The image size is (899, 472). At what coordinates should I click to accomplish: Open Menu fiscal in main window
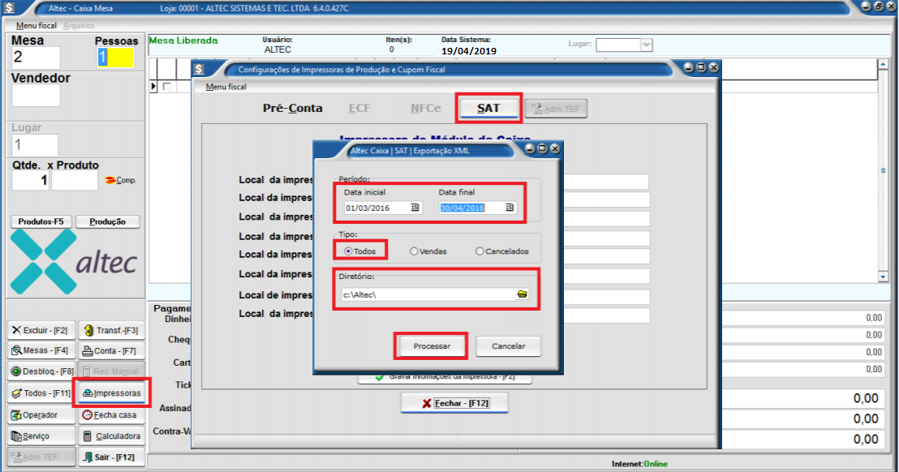coord(37,26)
